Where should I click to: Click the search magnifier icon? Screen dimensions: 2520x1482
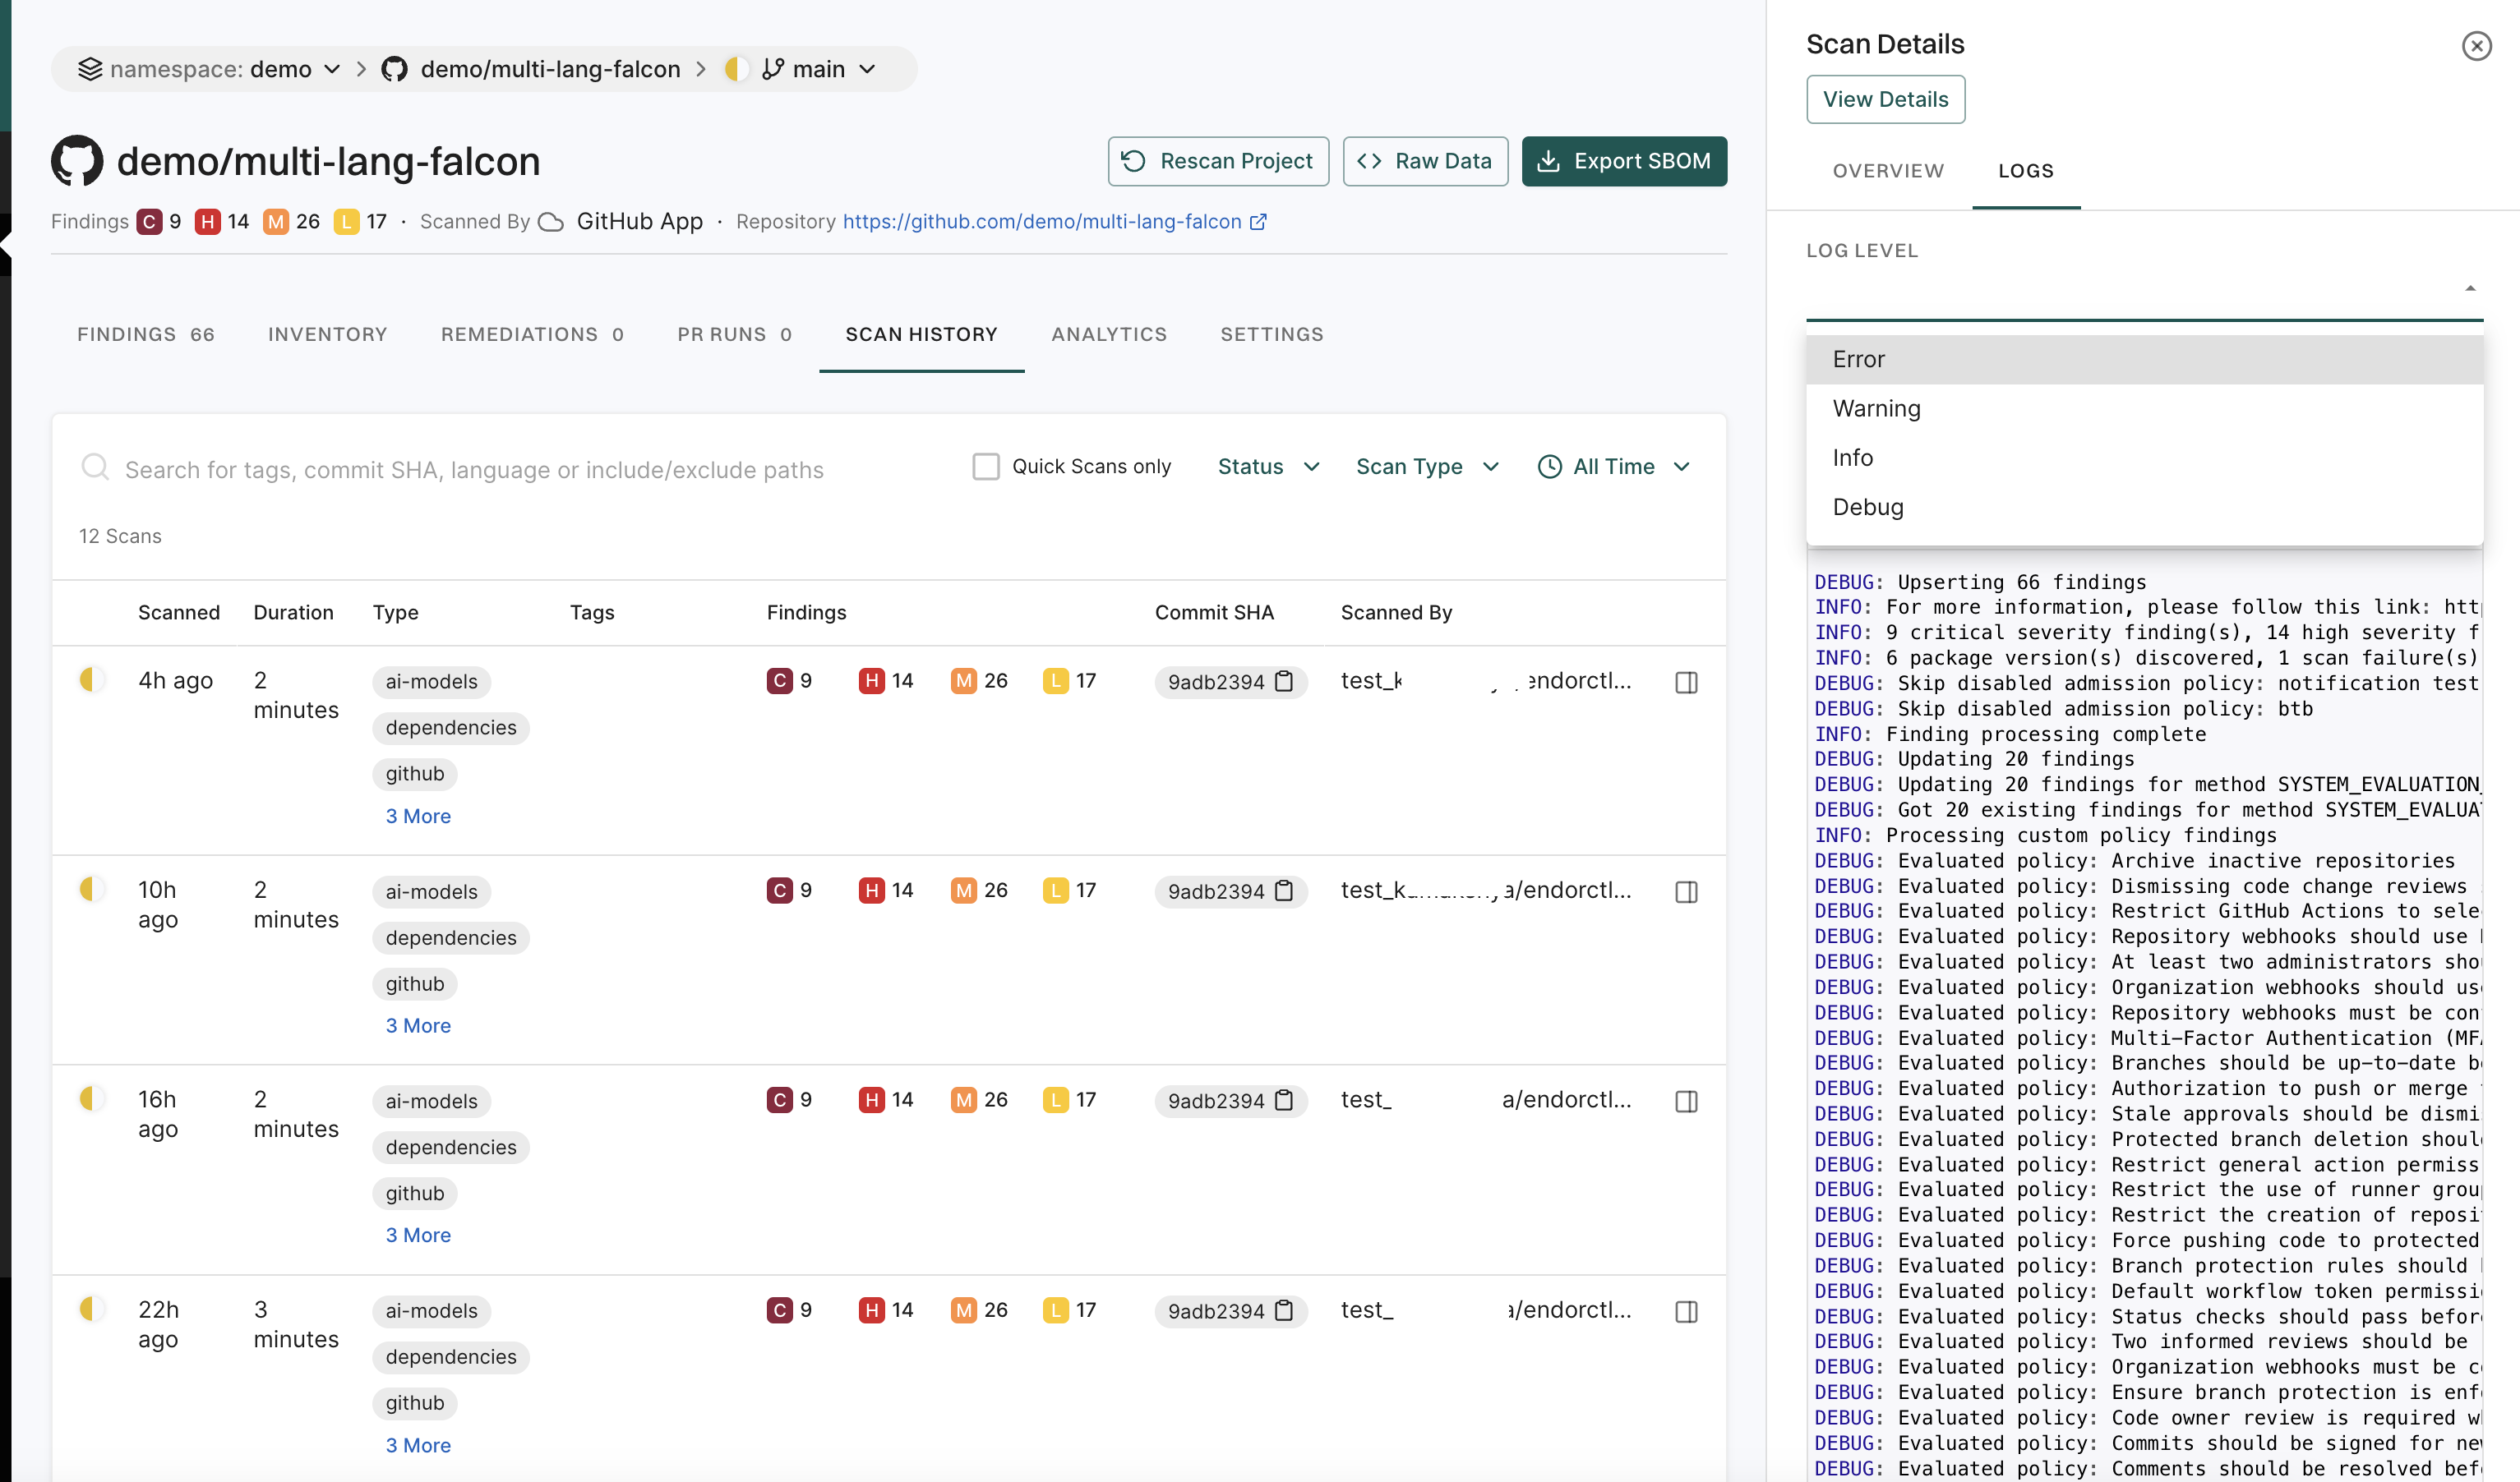pos(96,467)
